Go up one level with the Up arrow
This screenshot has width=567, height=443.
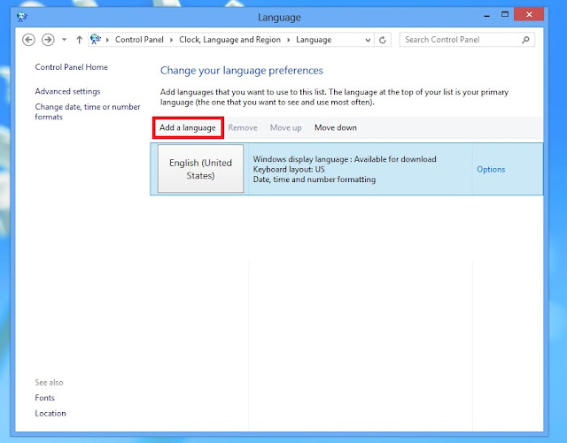click(x=79, y=40)
